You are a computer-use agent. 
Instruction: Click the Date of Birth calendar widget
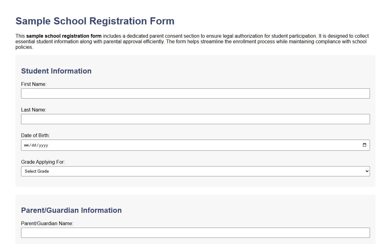tap(365, 145)
